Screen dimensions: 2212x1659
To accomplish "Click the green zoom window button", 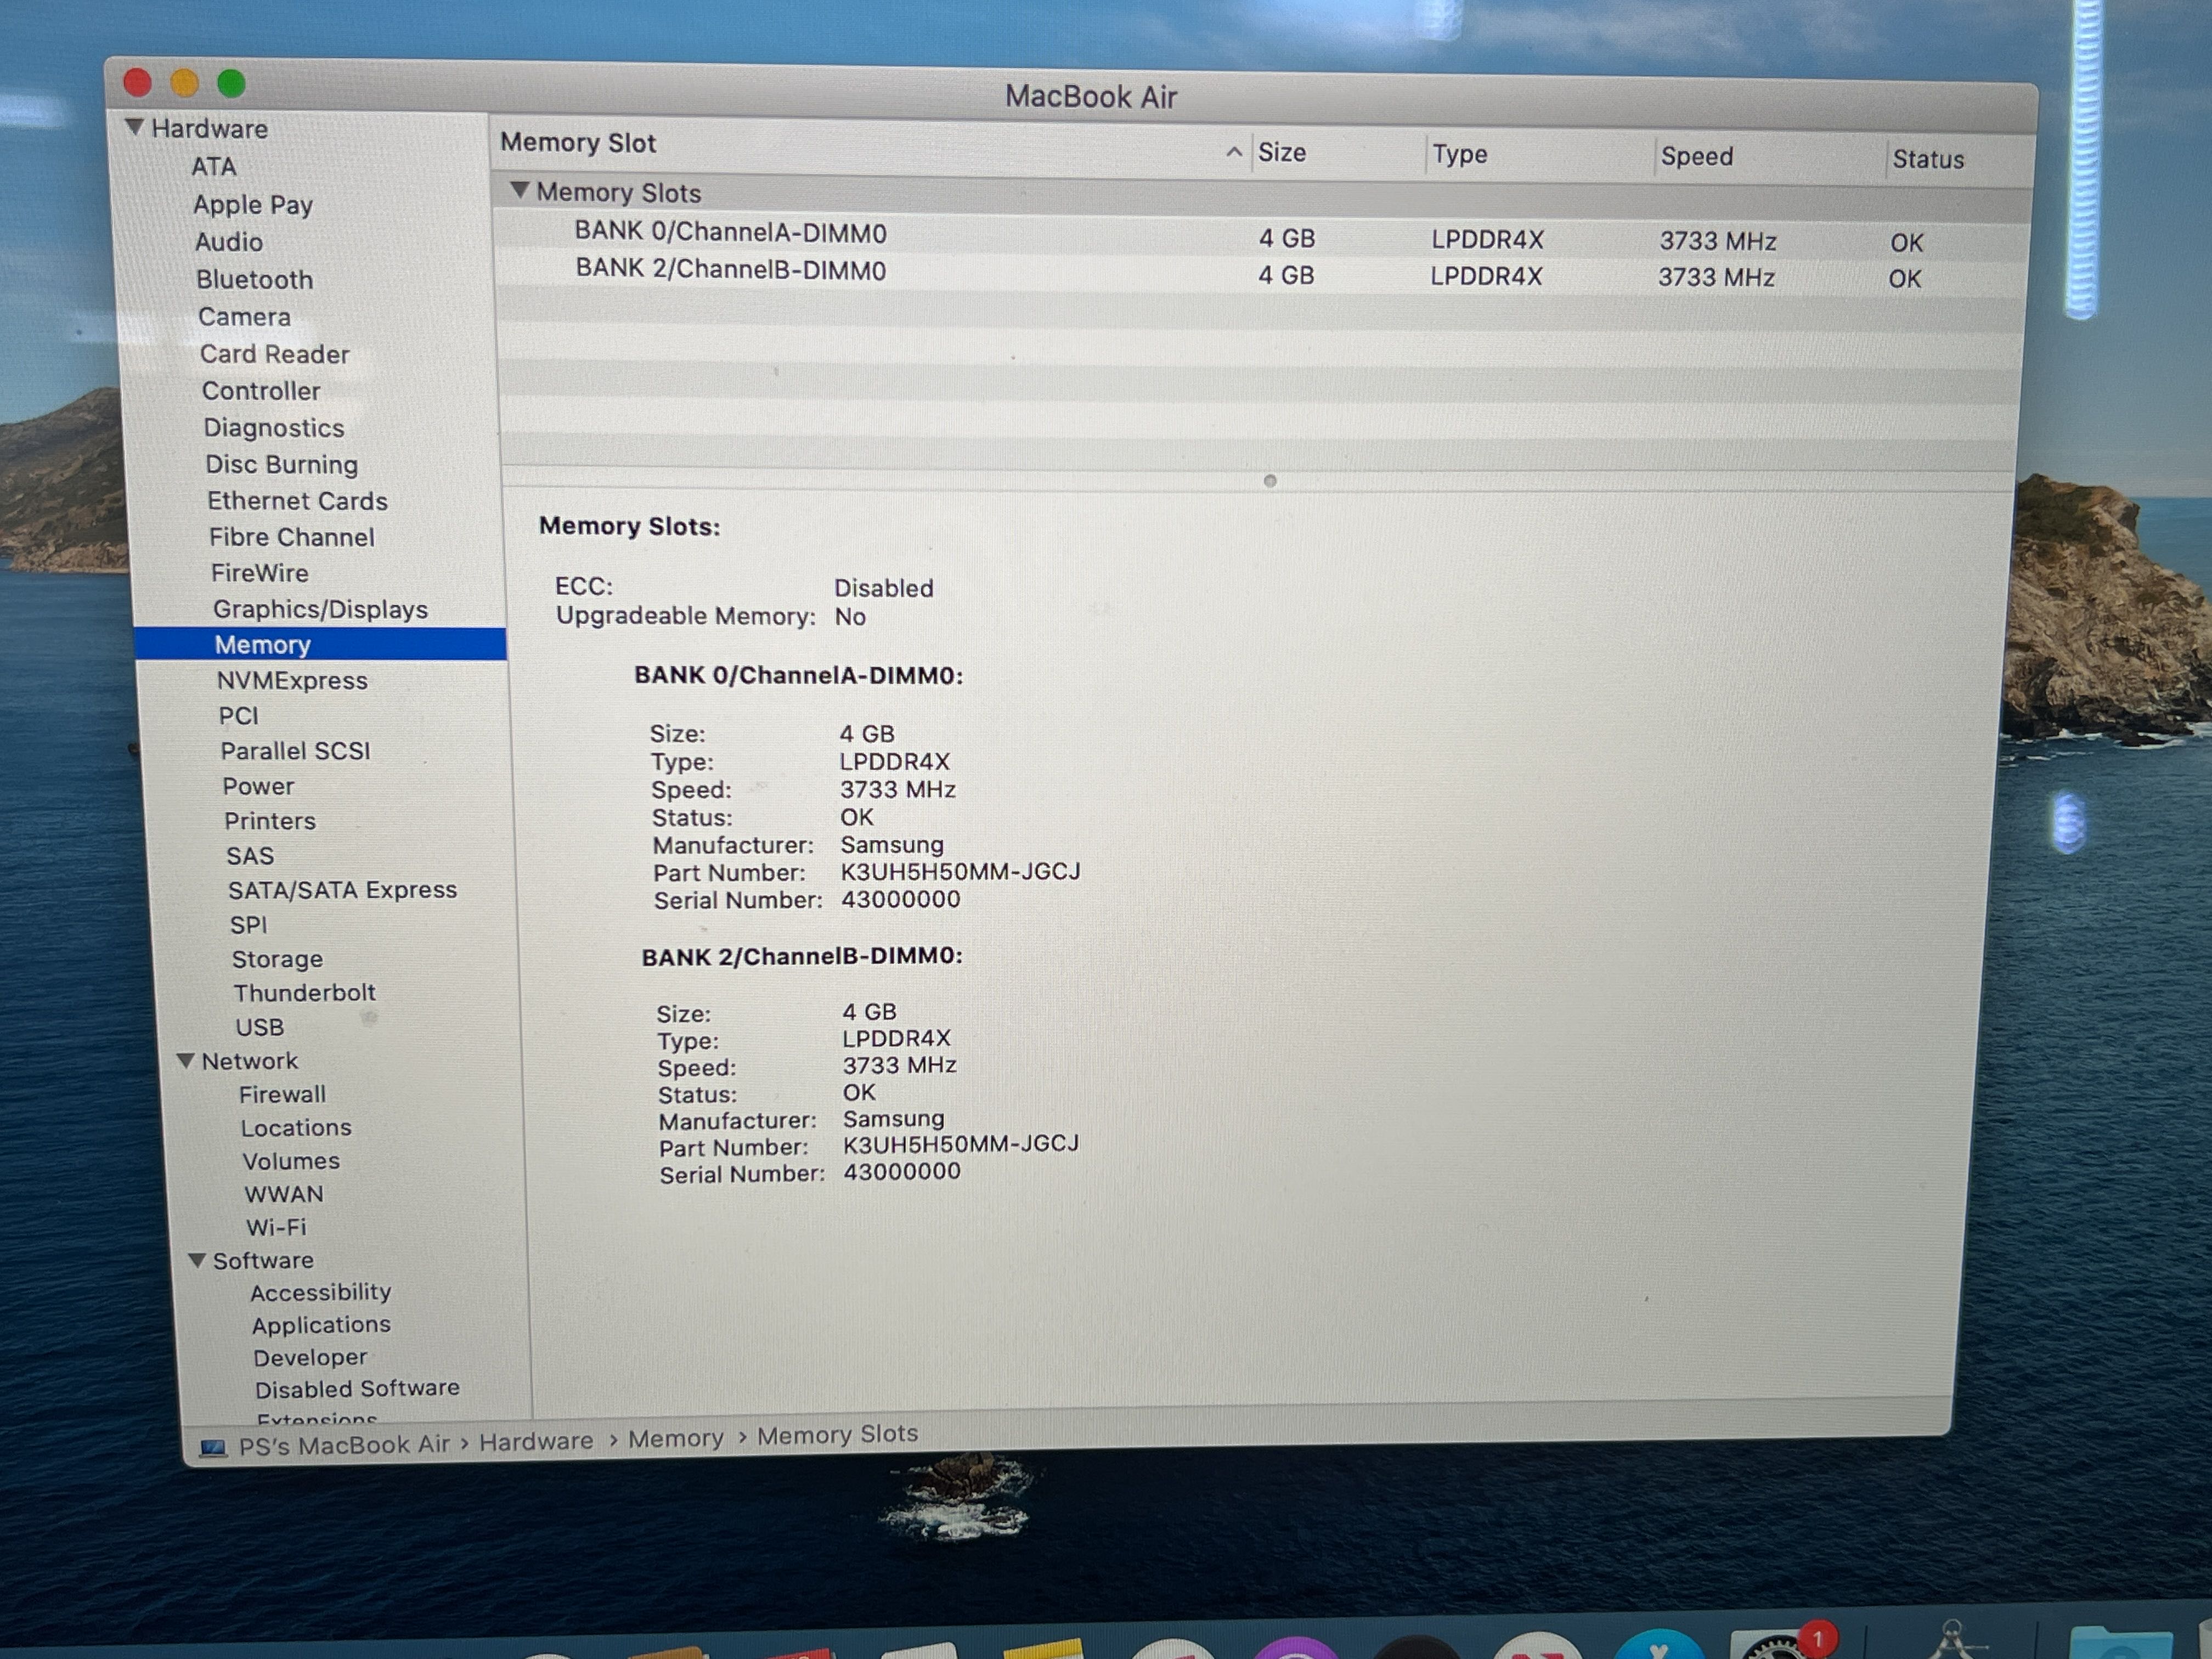I will (x=231, y=84).
